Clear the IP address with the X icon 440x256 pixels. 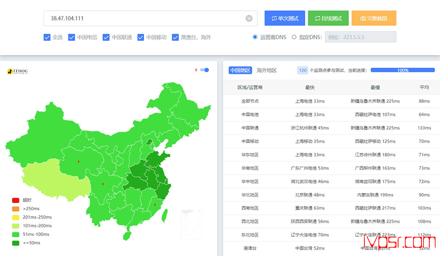point(249,19)
